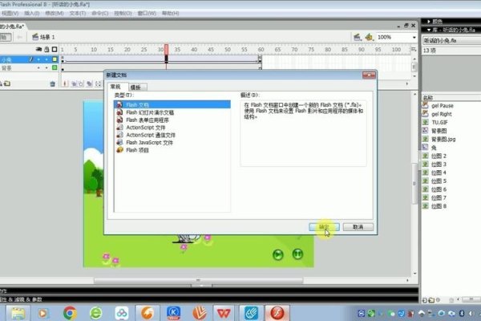Select 背景图 symbol in library
The height and width of the screenshot is (321, 481).
pos(439,131)
